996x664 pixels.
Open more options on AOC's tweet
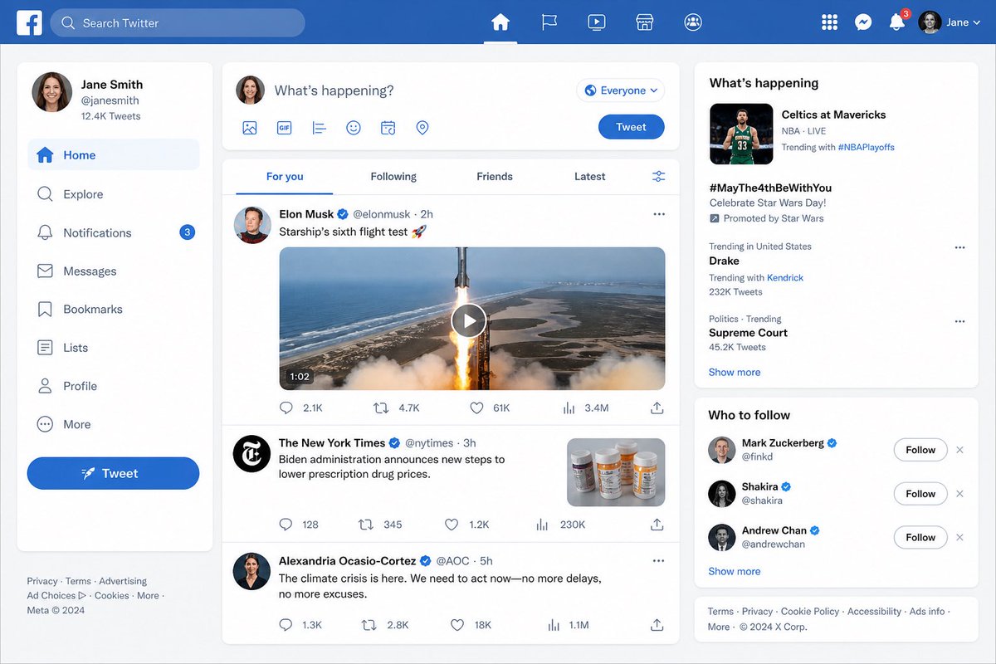(x=659, y=561)
